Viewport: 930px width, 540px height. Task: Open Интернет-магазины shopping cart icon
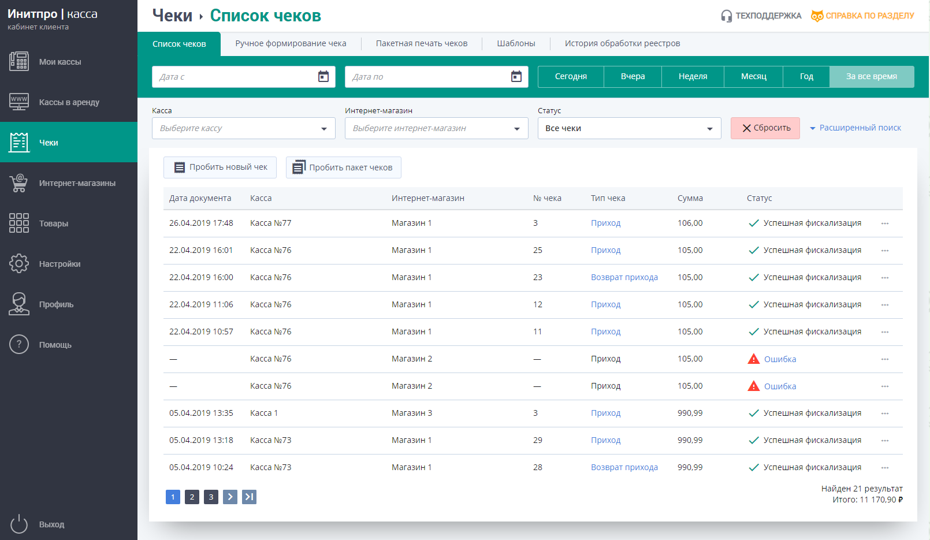(19, 183)
